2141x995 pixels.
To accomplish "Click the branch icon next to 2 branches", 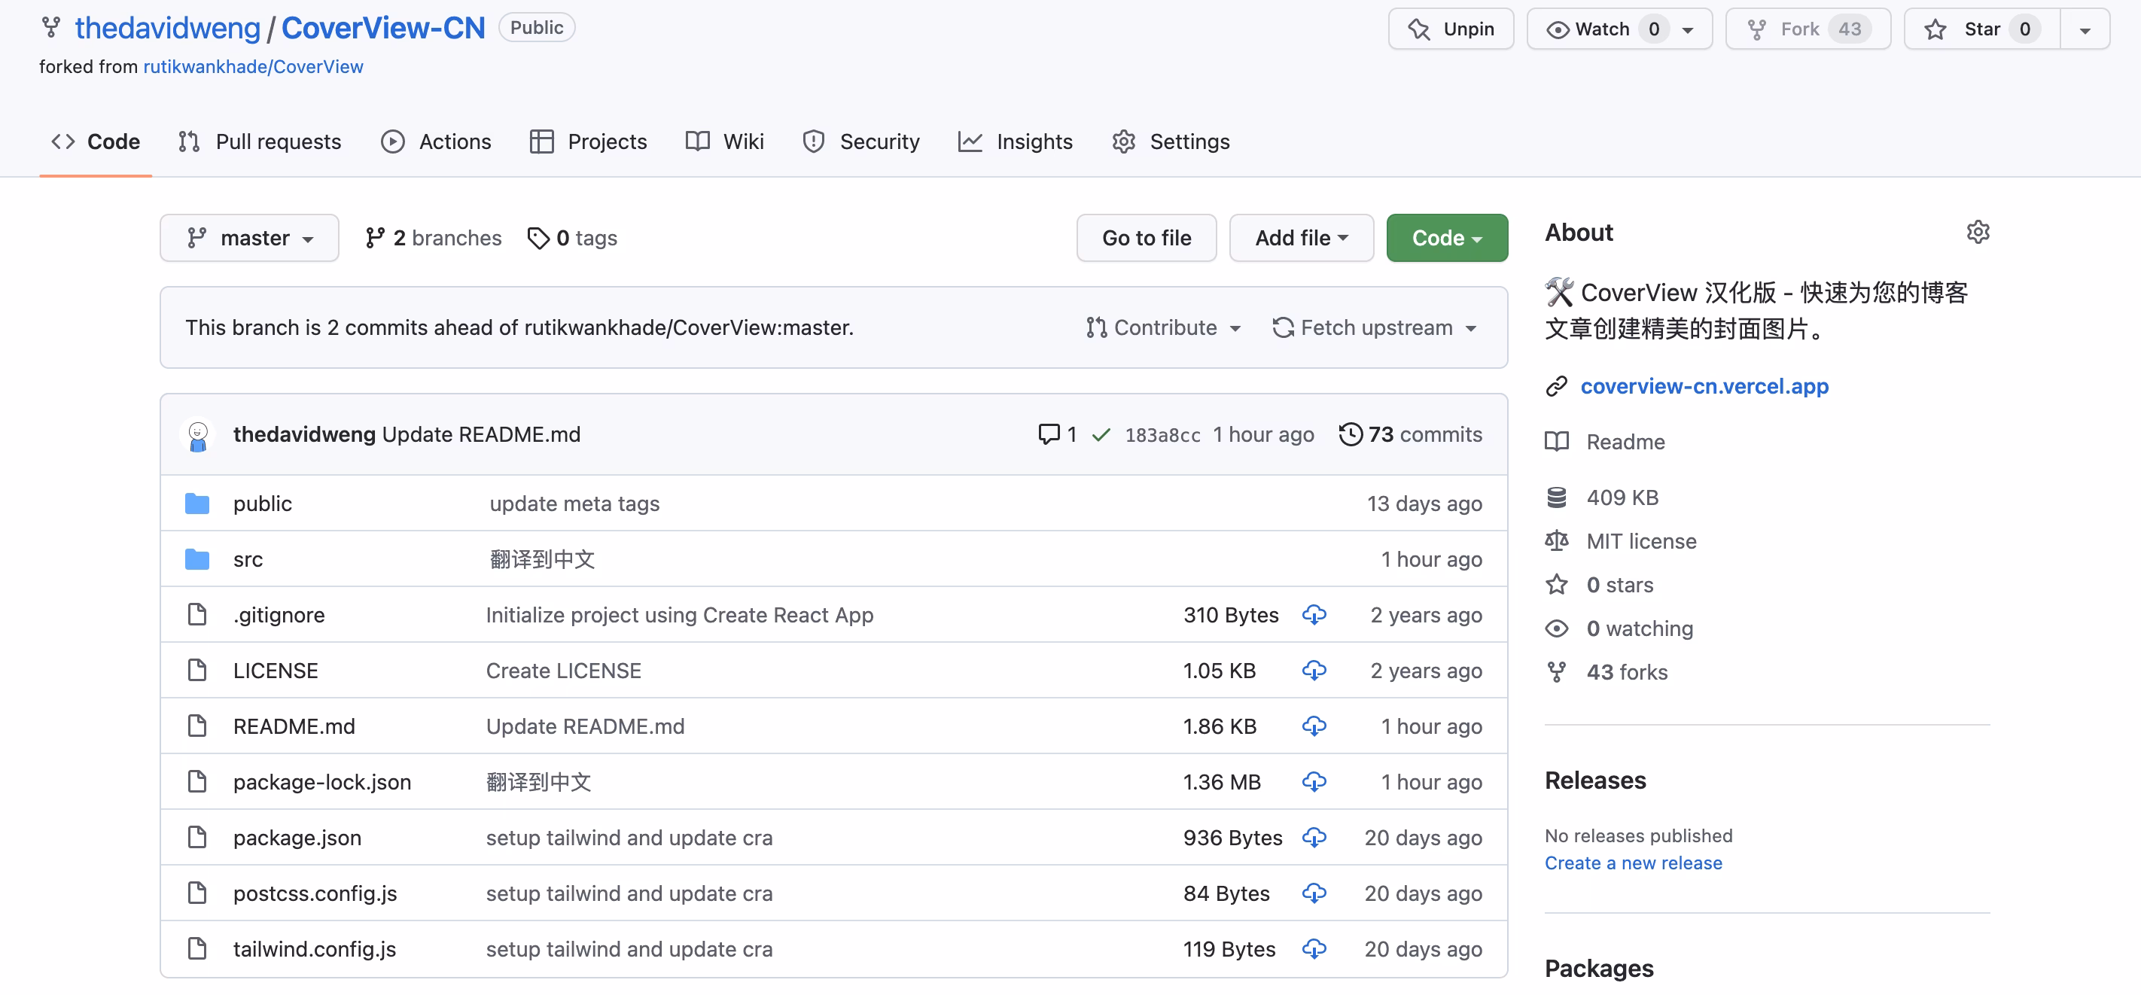I will 375,238.
